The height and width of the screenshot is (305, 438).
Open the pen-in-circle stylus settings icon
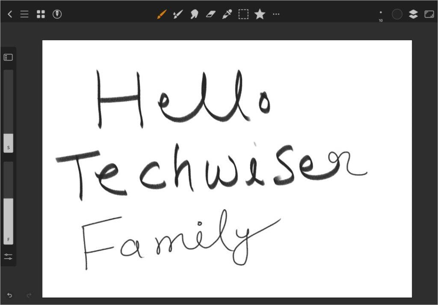pos(57,14)
